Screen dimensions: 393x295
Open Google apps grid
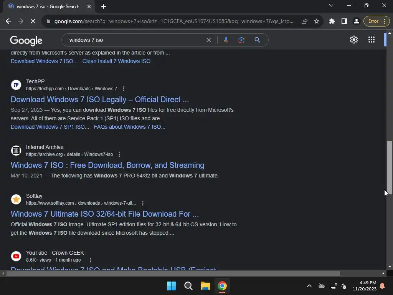point(372,40)
